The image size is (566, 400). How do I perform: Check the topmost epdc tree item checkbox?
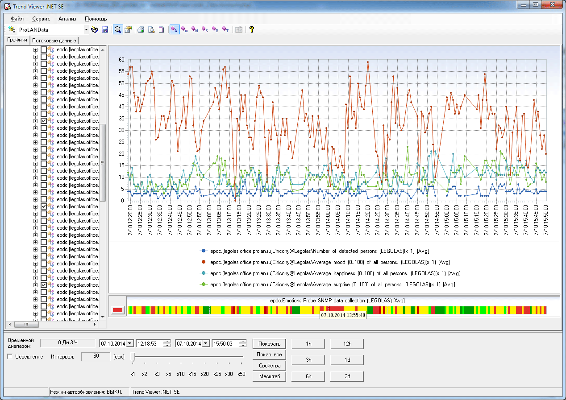43,49
